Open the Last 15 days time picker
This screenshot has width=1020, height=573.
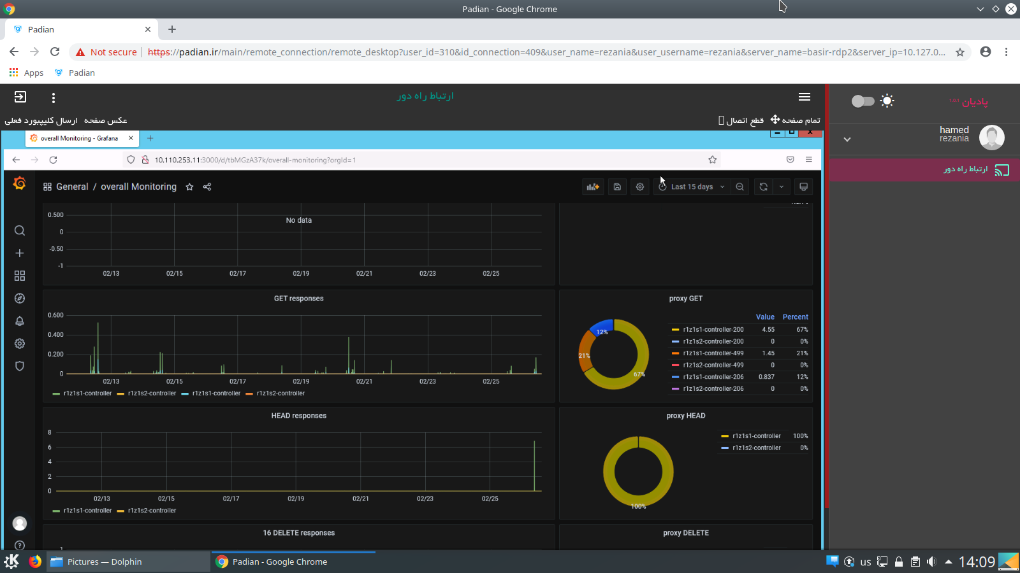tap(692, 187)
